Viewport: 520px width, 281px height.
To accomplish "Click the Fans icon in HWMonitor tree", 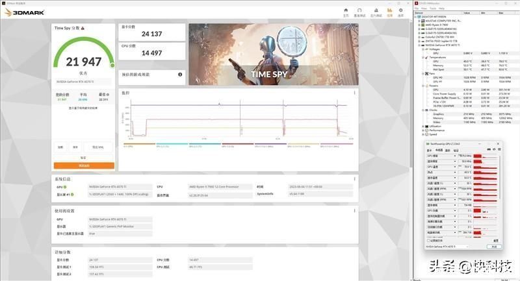I will (x=427, y=73).
